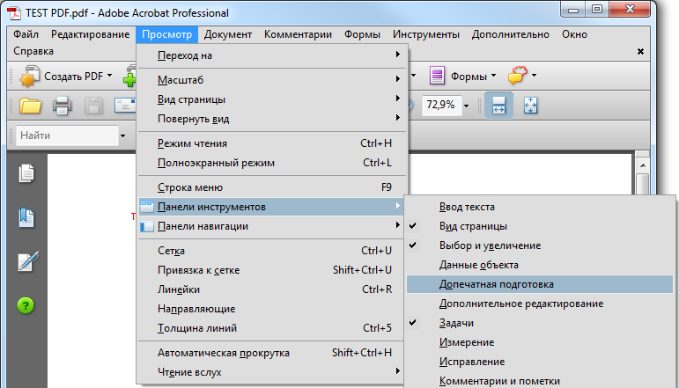The width and height of the screenshot is (679, 388).
Task: Disable the Задачи toolbar in submenu
Action: pos(456,323)
